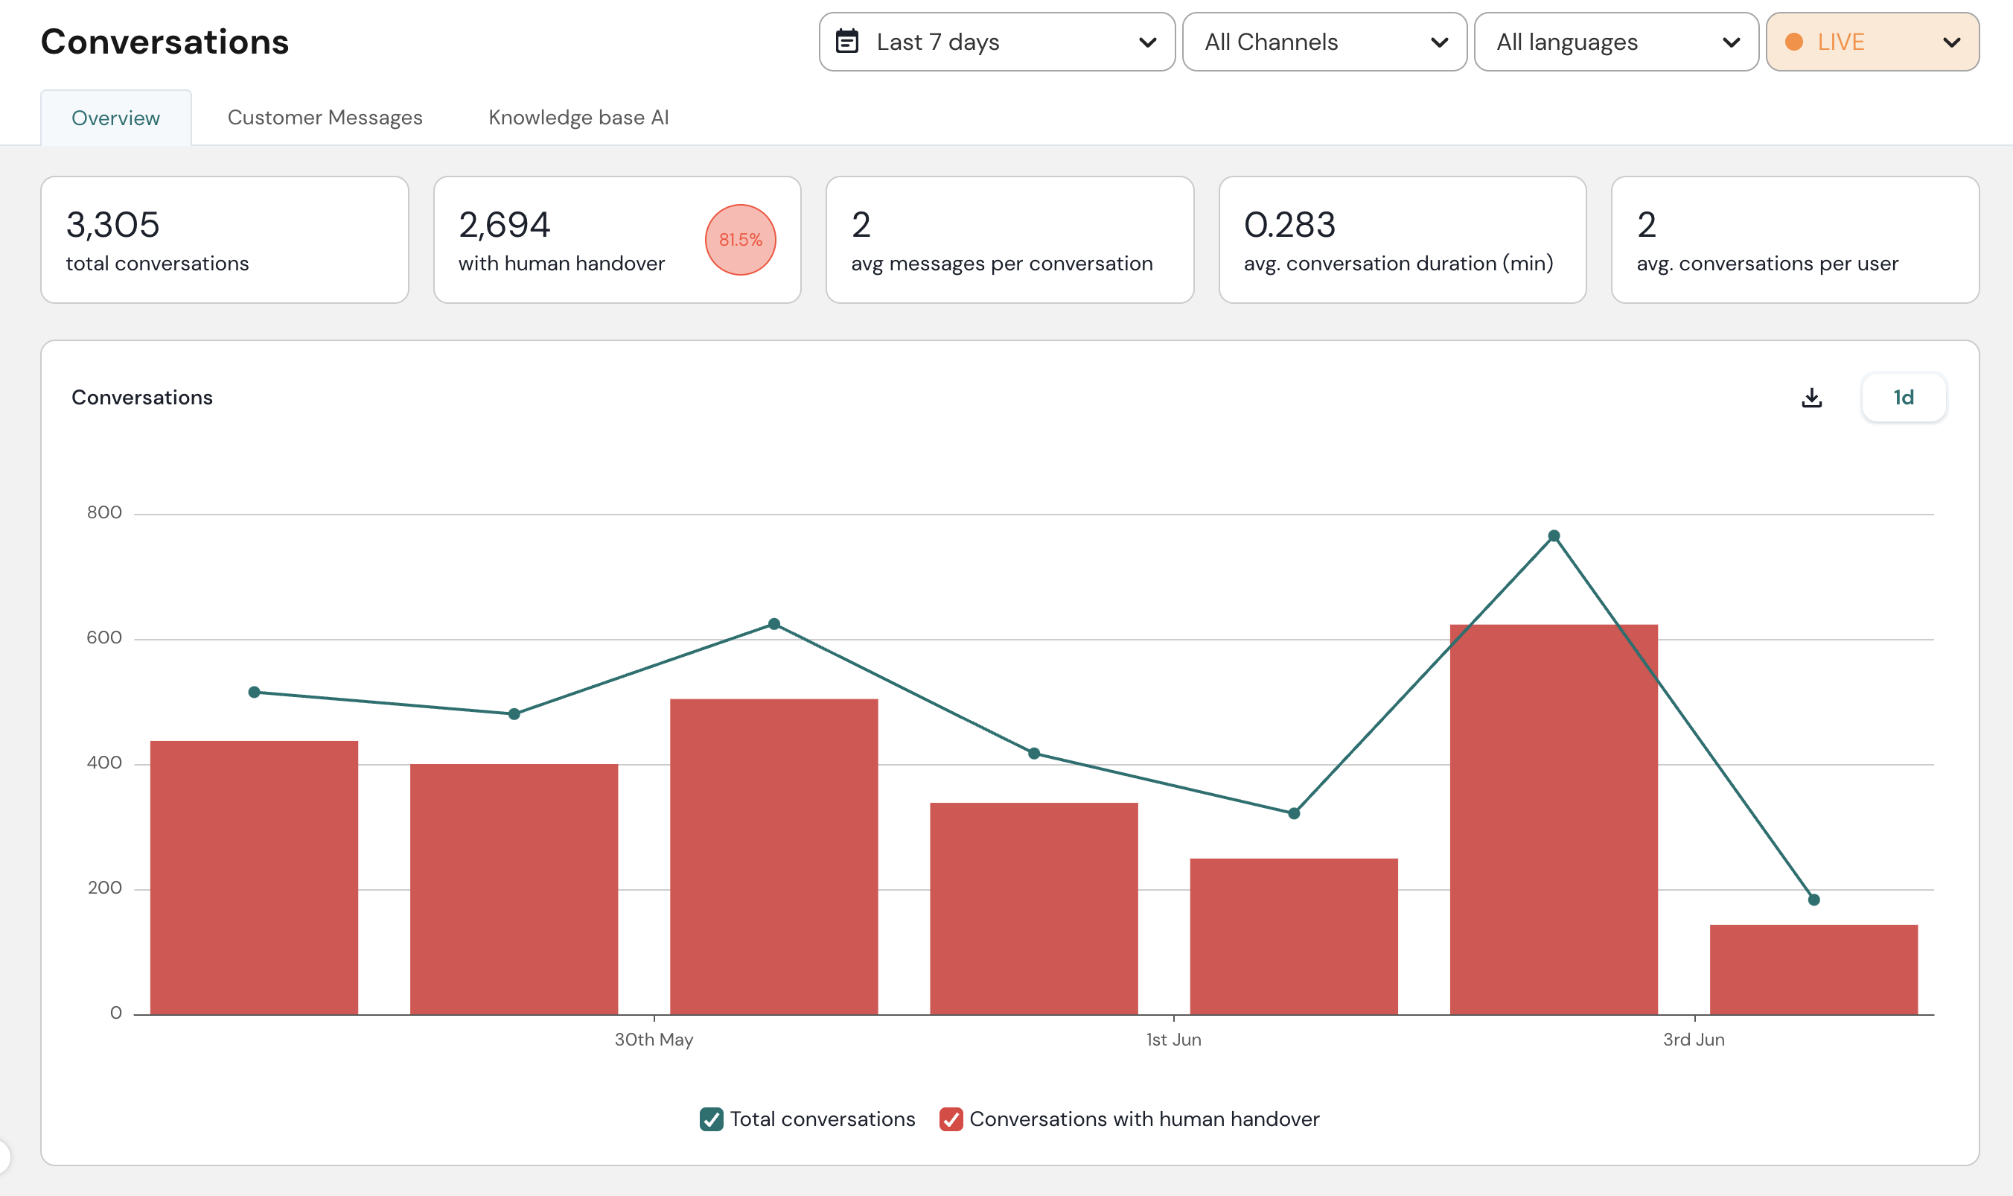
Task: Click the orange LIVE status dot
Action: click(x=1794, y=42)
